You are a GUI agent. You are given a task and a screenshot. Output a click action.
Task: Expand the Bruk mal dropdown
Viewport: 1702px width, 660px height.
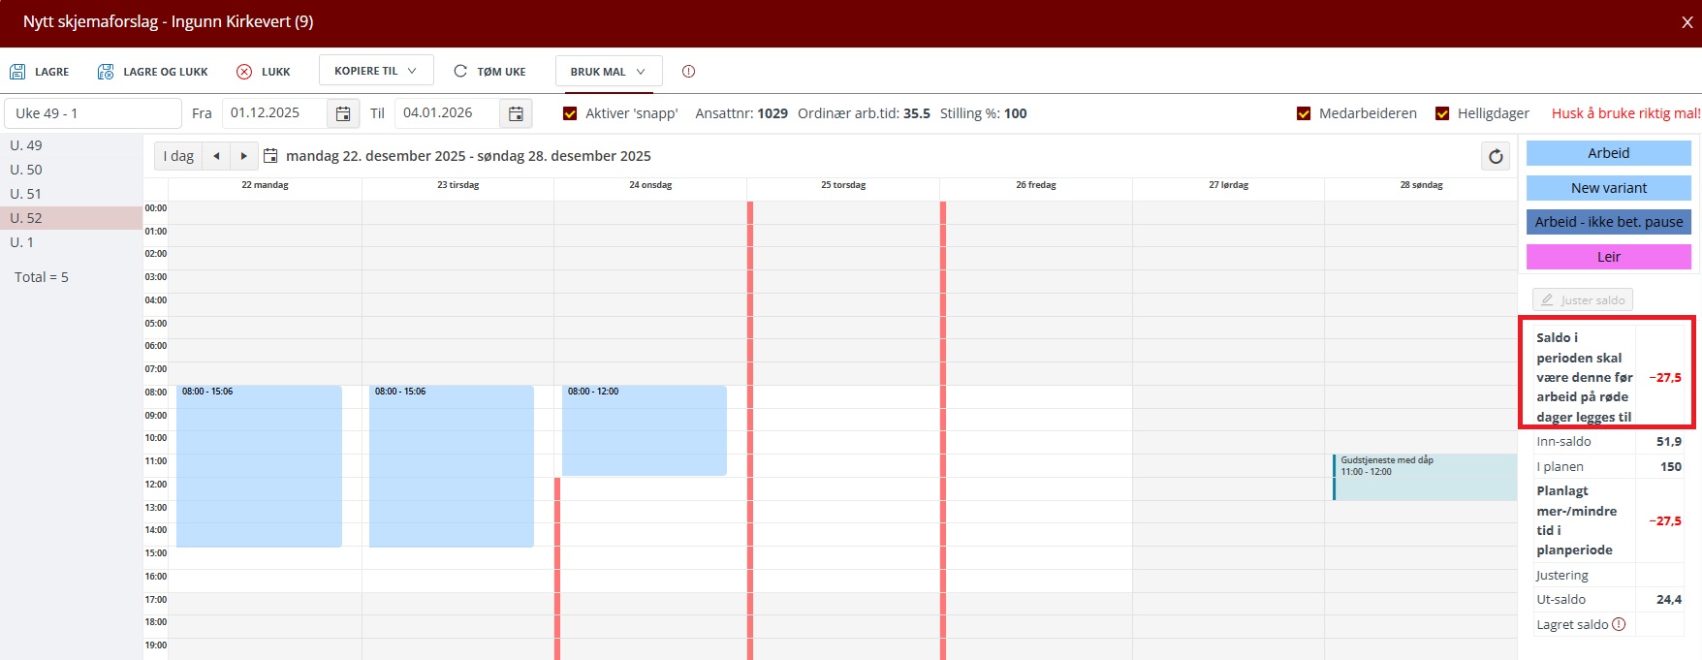(x=608, y=72)
